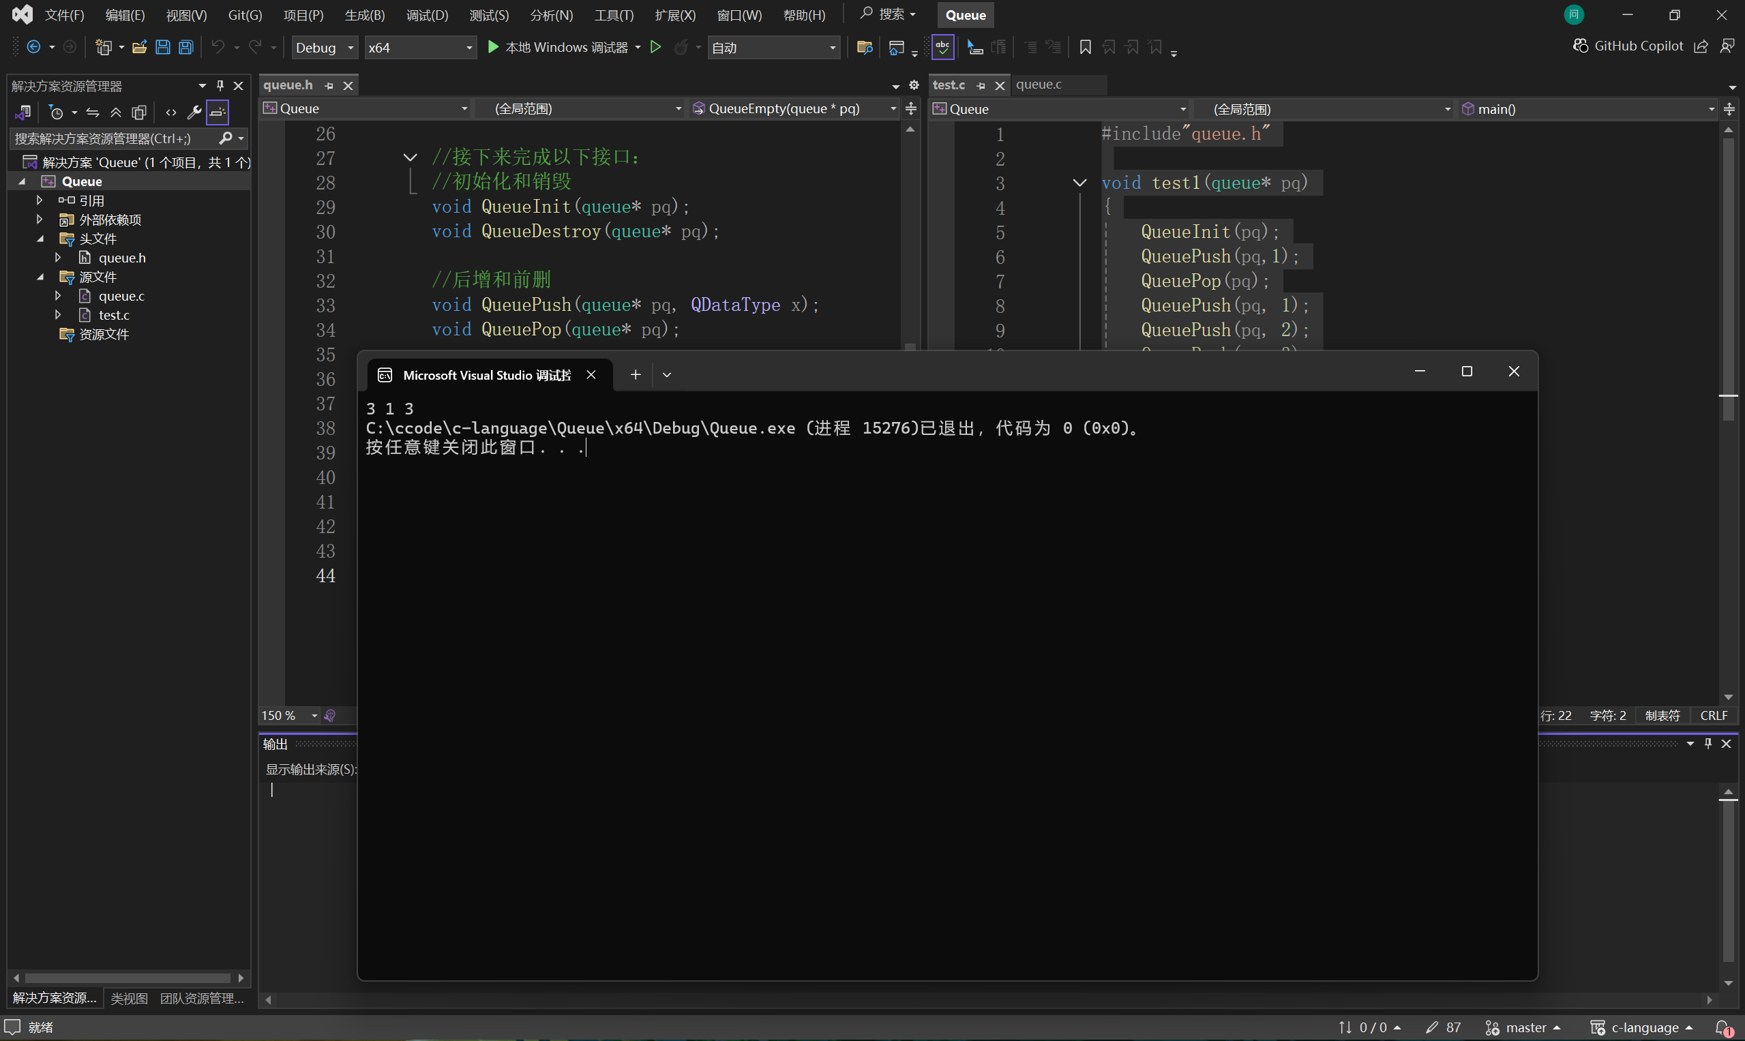
Task: Toggle preview selected items icon
Action: (218, 112)
